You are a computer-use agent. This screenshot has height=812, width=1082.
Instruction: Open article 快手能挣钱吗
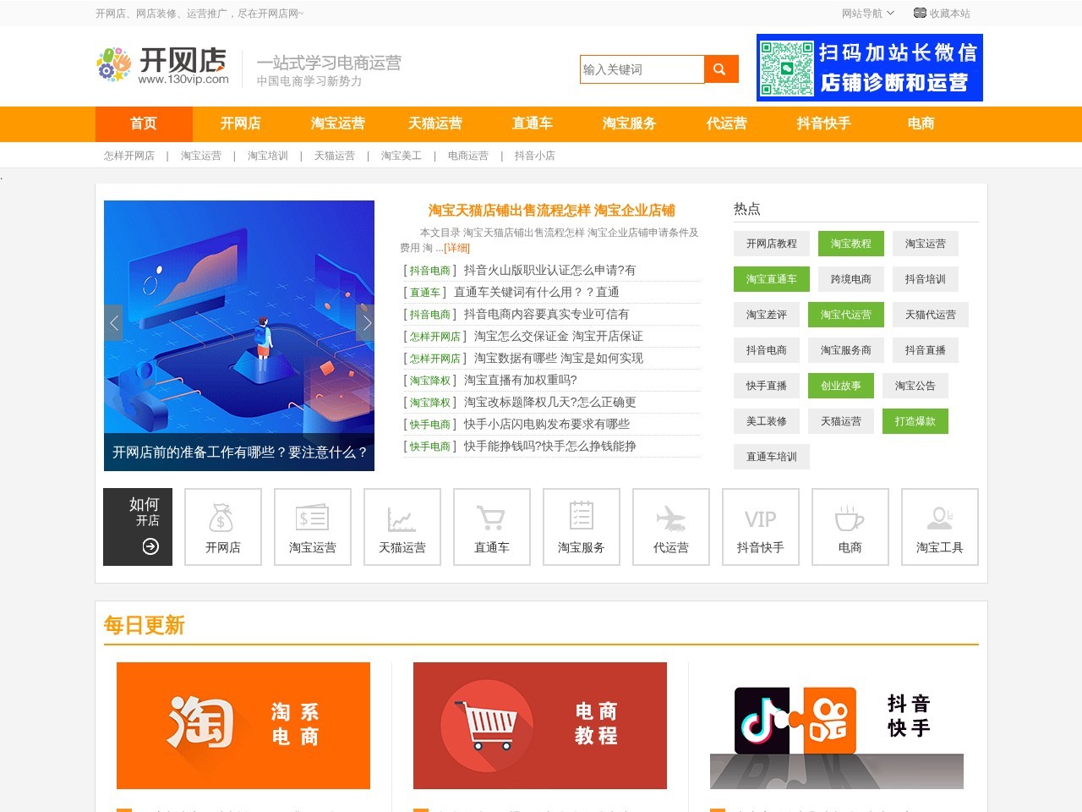550,446
